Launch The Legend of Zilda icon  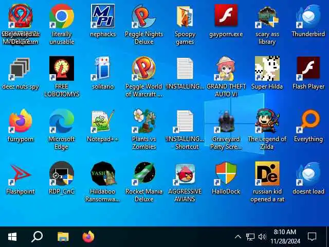tap(267, 121)
